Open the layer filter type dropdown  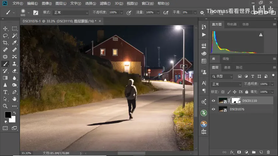[222, 76]
